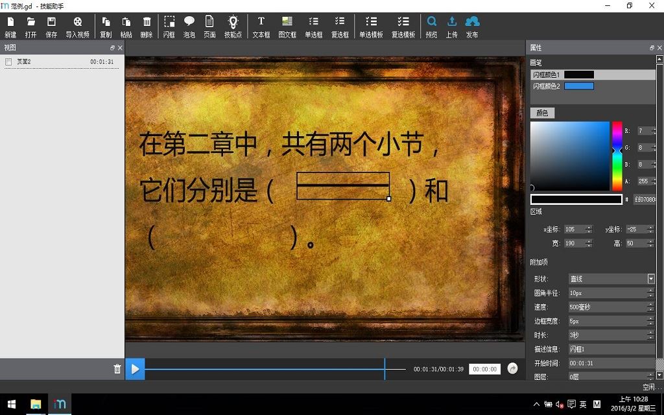The image size is (664, 415).
Task: Click the x坐标 field showing 105
Action: click(578, 229)
